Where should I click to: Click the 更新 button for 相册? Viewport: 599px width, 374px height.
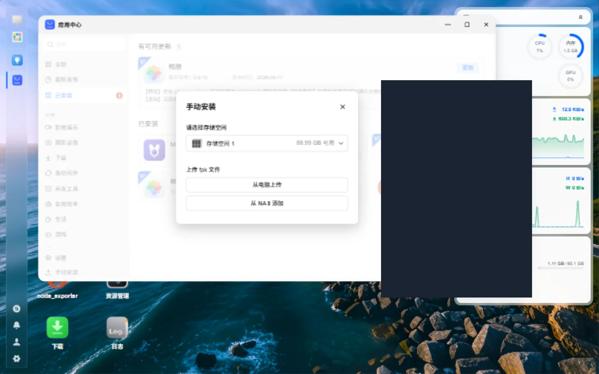[x=468, y=68]
